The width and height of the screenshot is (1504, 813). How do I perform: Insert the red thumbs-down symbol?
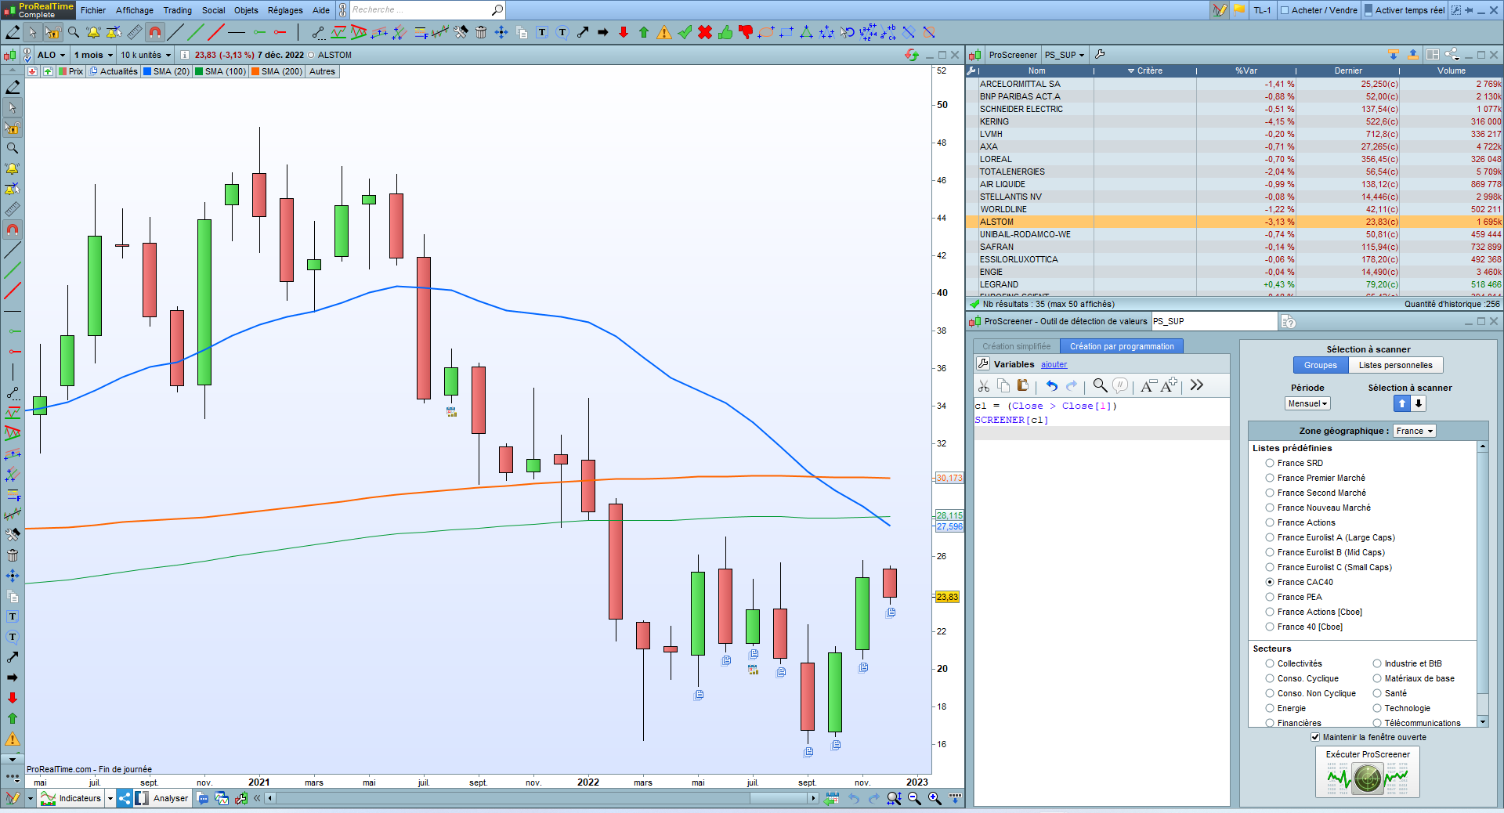pyautogui.click(x=746, y=32)
